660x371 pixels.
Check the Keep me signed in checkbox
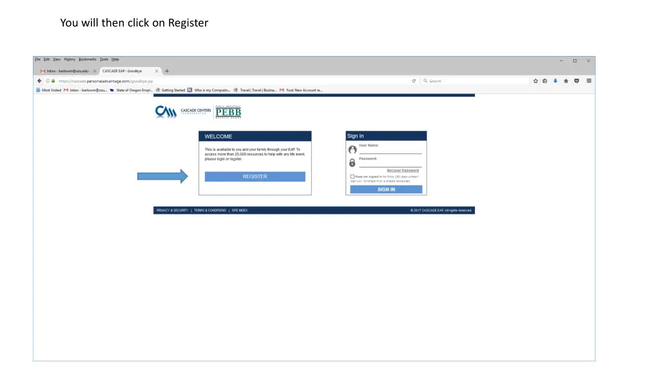point(353,176)
